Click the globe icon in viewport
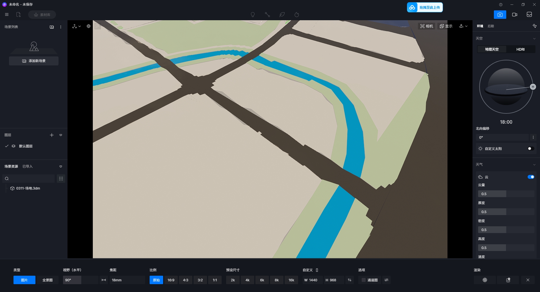The width and height of the screenshot is (540, 292). [x=89, y=26]
